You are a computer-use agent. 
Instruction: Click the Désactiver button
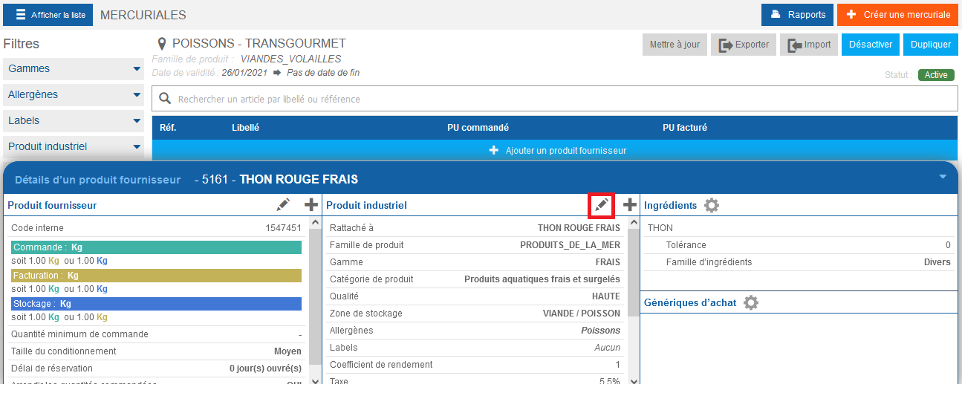[x=871, y=45]
